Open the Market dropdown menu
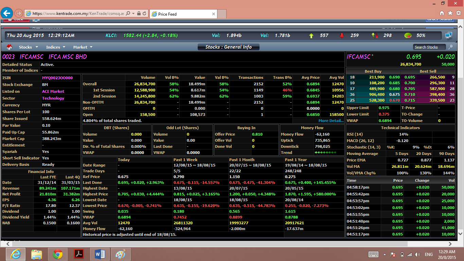This screenshot has width=464, height=261. [83, 47]
